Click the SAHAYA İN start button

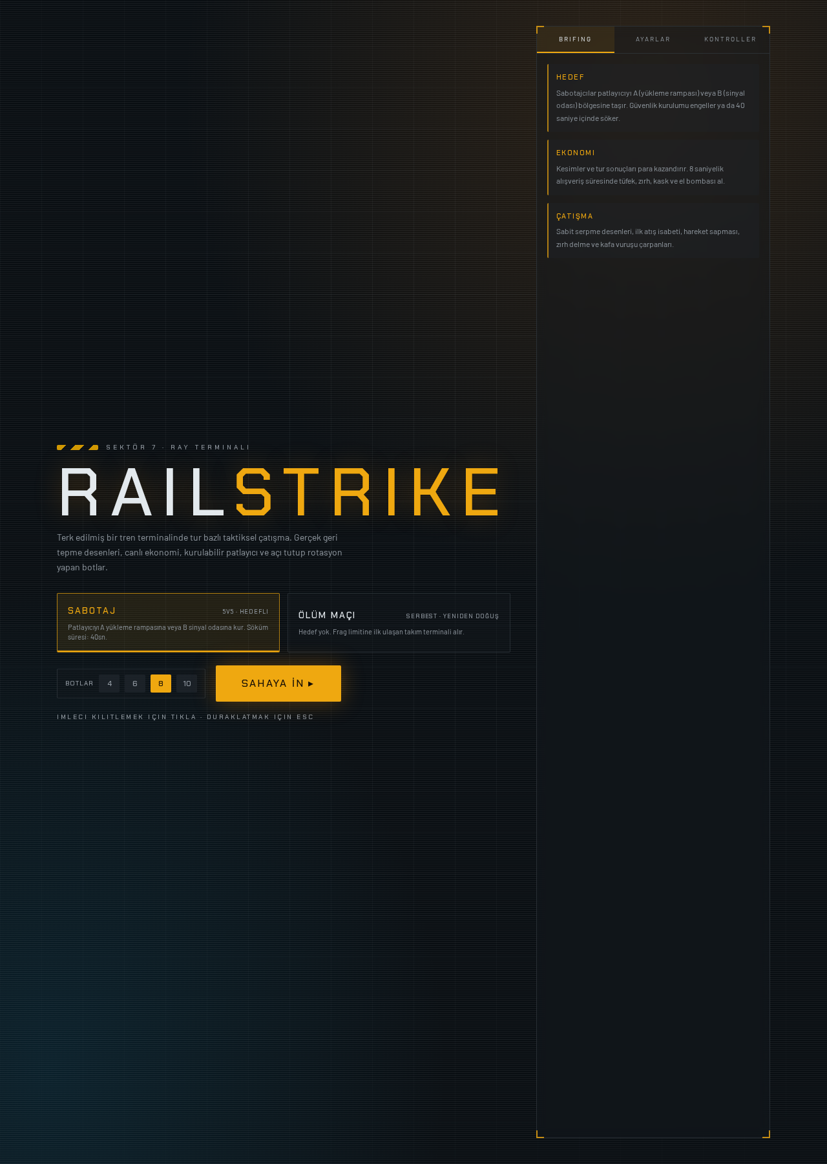point(278,684)
